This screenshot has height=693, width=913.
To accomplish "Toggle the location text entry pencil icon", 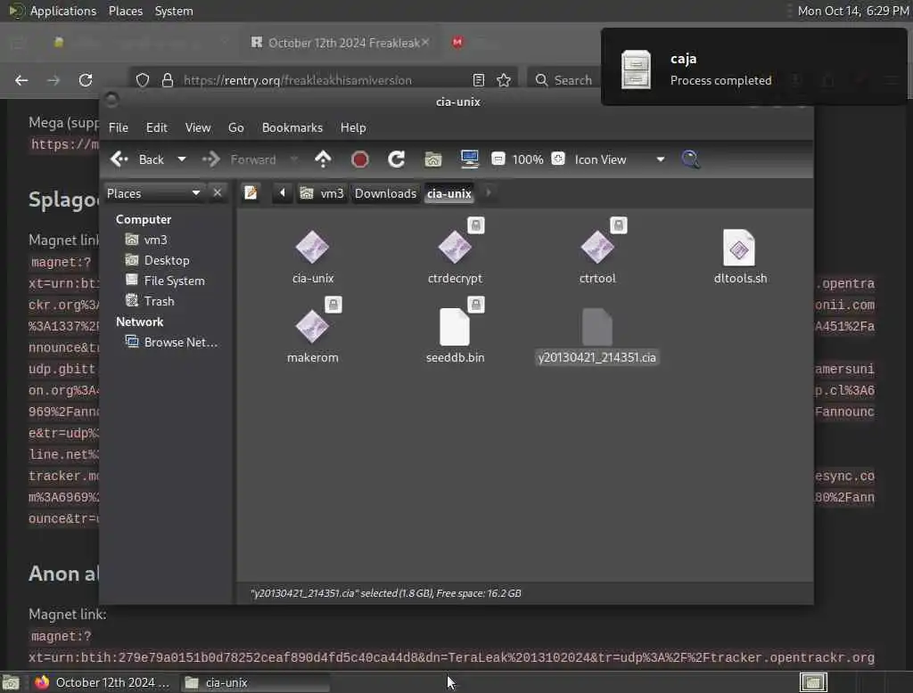I will [x=251, y=192].
